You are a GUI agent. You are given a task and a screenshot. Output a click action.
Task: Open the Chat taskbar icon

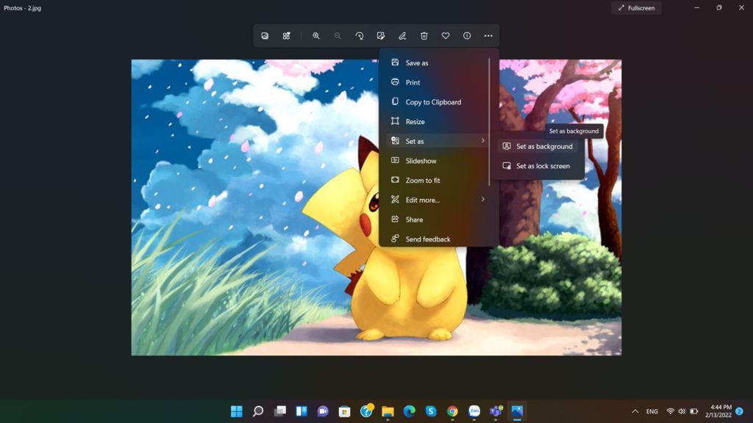point(323,411)
